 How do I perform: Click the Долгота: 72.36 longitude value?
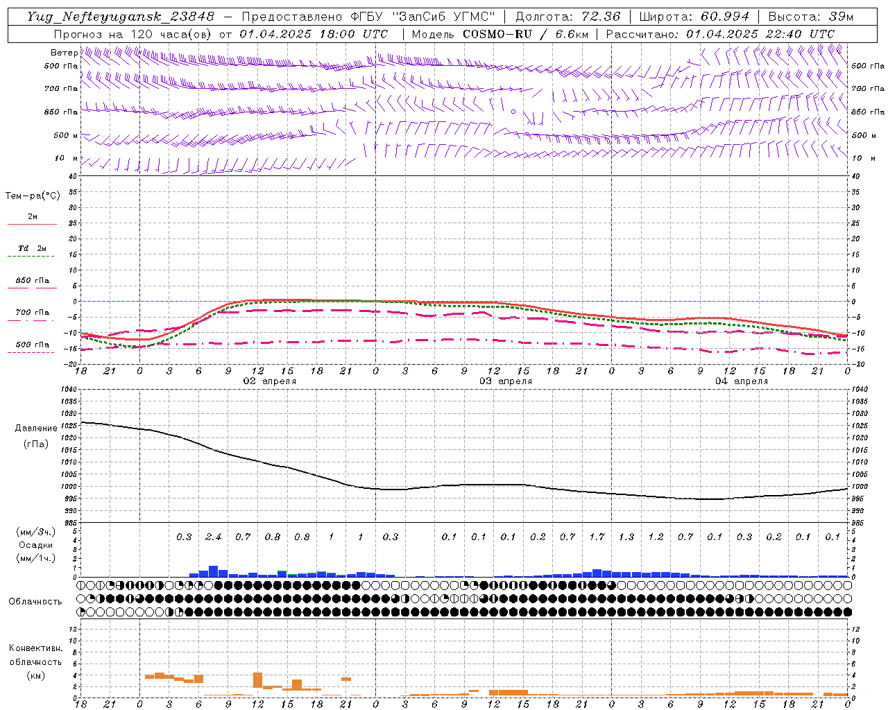(567, 16)
